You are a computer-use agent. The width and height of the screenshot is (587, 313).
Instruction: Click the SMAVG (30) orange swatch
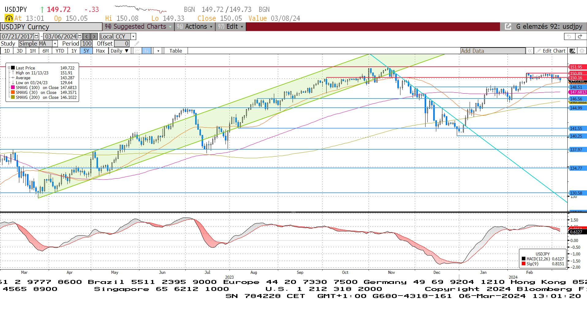click(x=13, y=92)
